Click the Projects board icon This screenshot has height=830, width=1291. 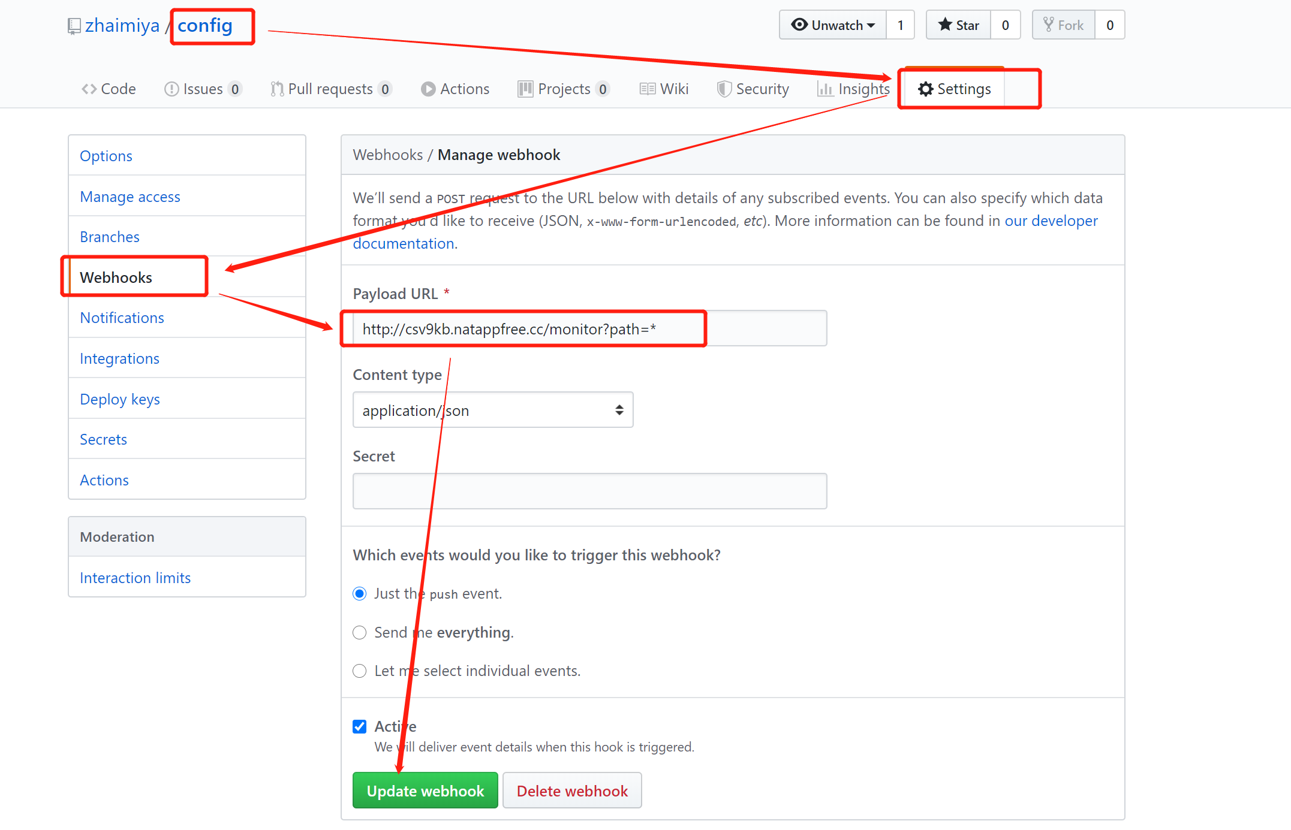[525, 89]
